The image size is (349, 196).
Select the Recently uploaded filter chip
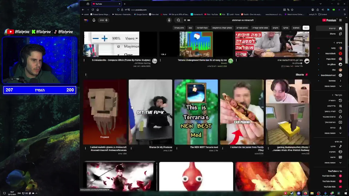coord(202,28)
